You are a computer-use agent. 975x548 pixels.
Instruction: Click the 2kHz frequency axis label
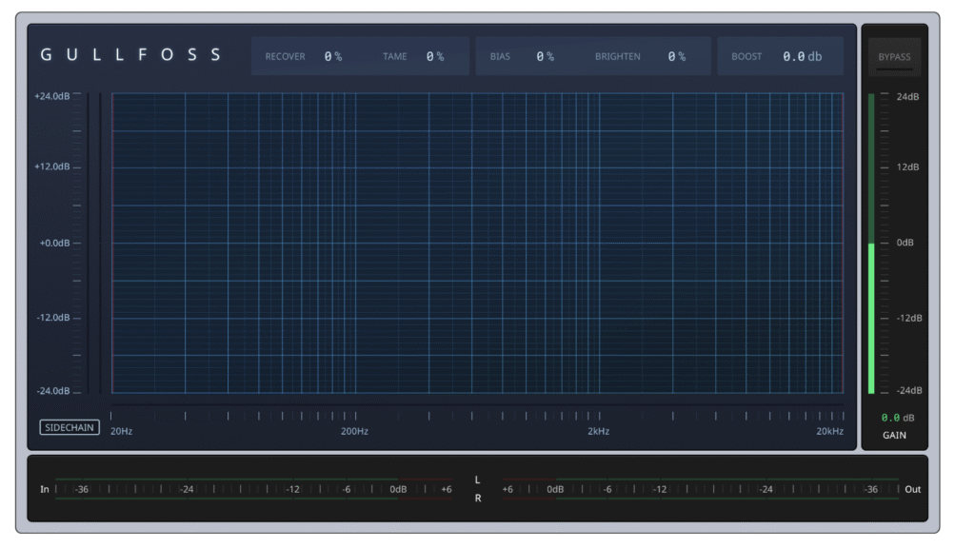click(x=598, y=432)
